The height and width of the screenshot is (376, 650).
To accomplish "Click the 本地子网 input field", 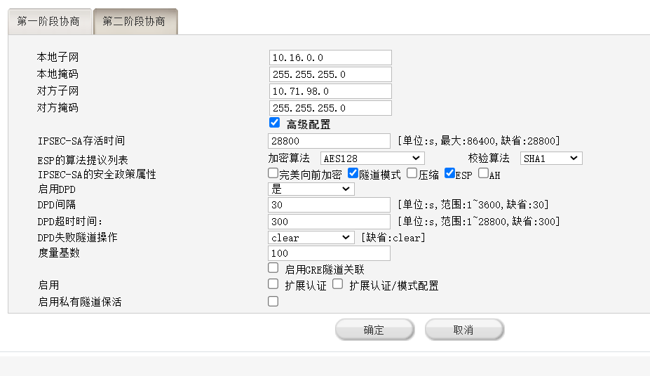I will click(x=330, y=58).
